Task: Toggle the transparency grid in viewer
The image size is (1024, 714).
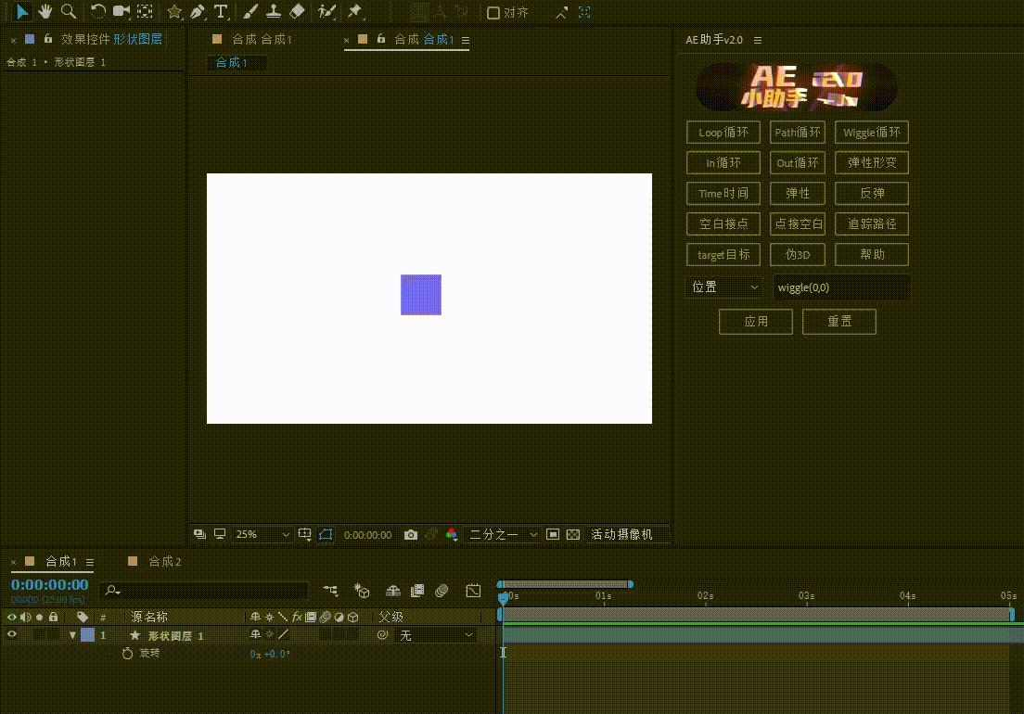Action: pos(573,534)
